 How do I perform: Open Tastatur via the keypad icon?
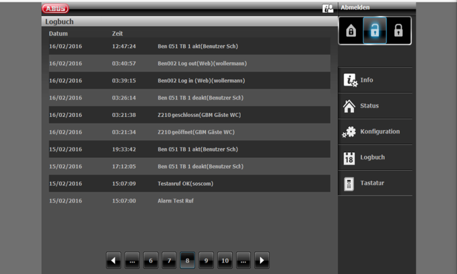(x=349, y=183)
